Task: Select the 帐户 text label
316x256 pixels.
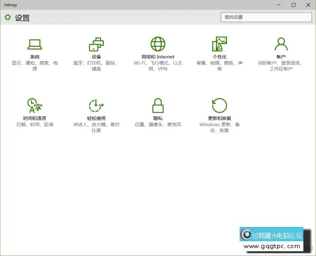Action: [x=281, y=57]
